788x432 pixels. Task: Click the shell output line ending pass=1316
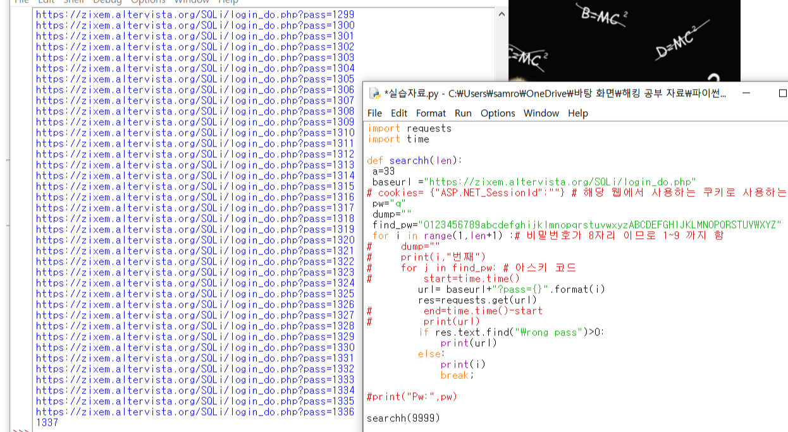[x=195, y=196]
